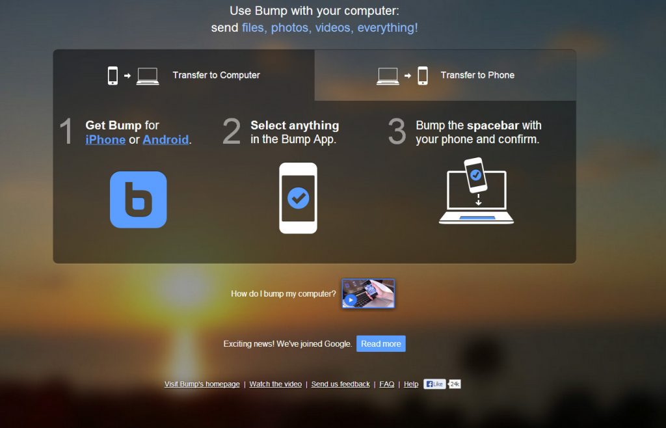Click the phone-to-laptop icon in first tab
Image resolution: width=666 pixels, height=428 pixels.
133,75
